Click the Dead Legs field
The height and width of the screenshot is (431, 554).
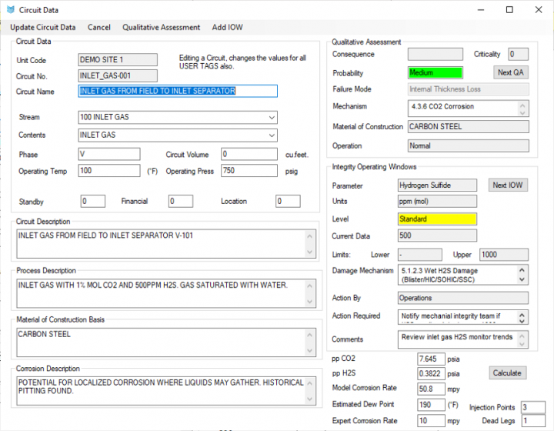tap(533, 421)
